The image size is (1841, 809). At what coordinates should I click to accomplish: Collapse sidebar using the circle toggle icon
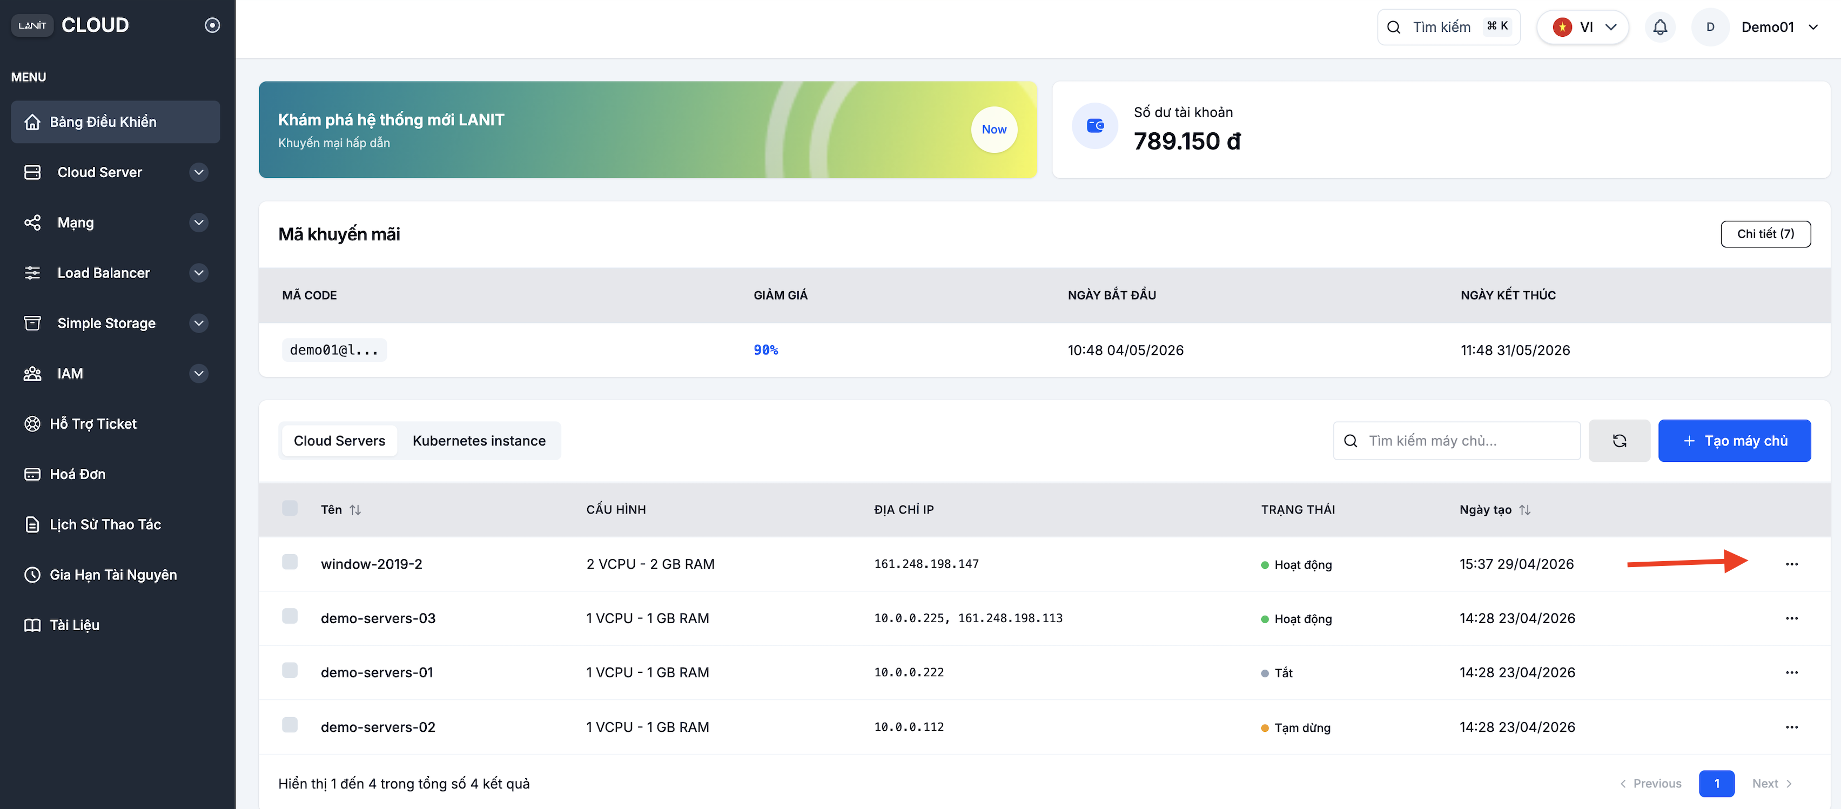click(x=212, y=25)
